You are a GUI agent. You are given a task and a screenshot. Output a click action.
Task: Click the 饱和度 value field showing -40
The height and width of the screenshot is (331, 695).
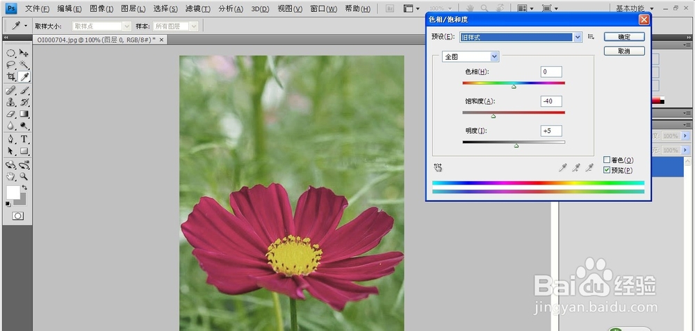click(x=551, y=101)
